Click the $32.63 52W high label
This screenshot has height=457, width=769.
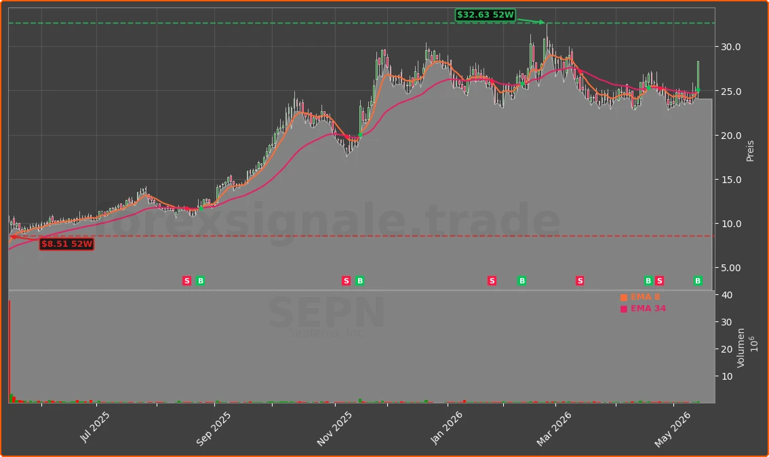tap(485, 15)
